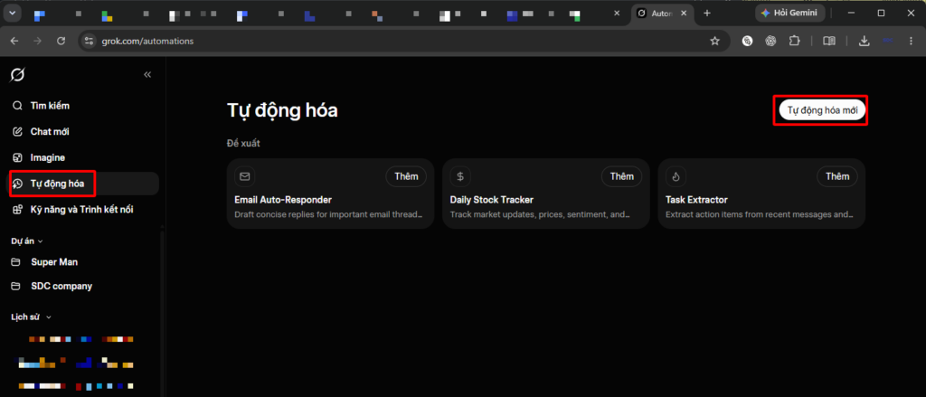The width and height of the screenshot is (926, 397).
Task: Click the dollar icon on Daily Stock Tracker card
Action: tap(460, 176)
